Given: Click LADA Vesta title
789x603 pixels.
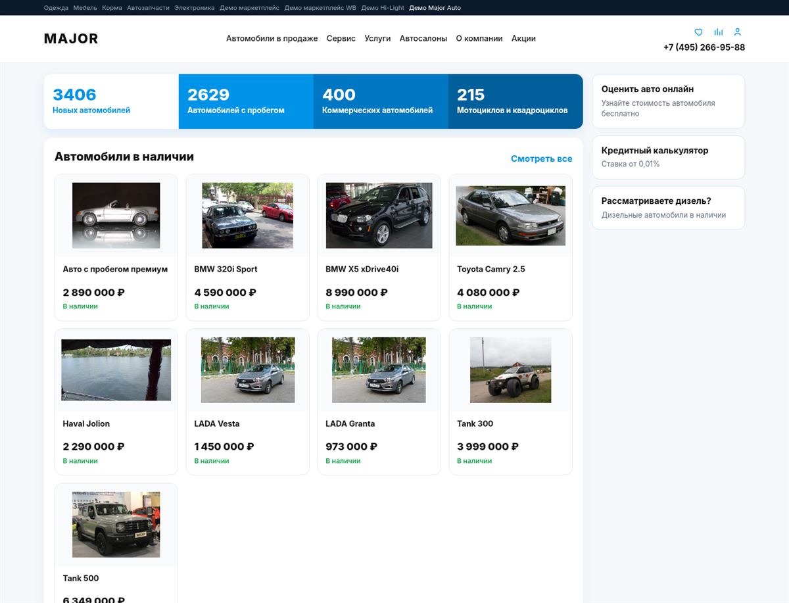Looking at the screenshot, I should click(x=217, y=423).
